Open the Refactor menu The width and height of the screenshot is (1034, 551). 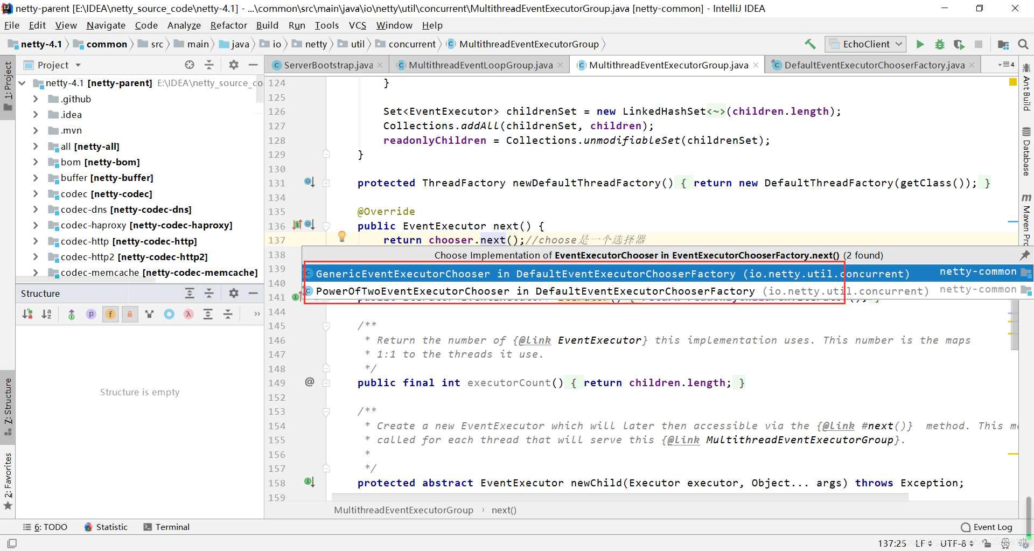229,25
